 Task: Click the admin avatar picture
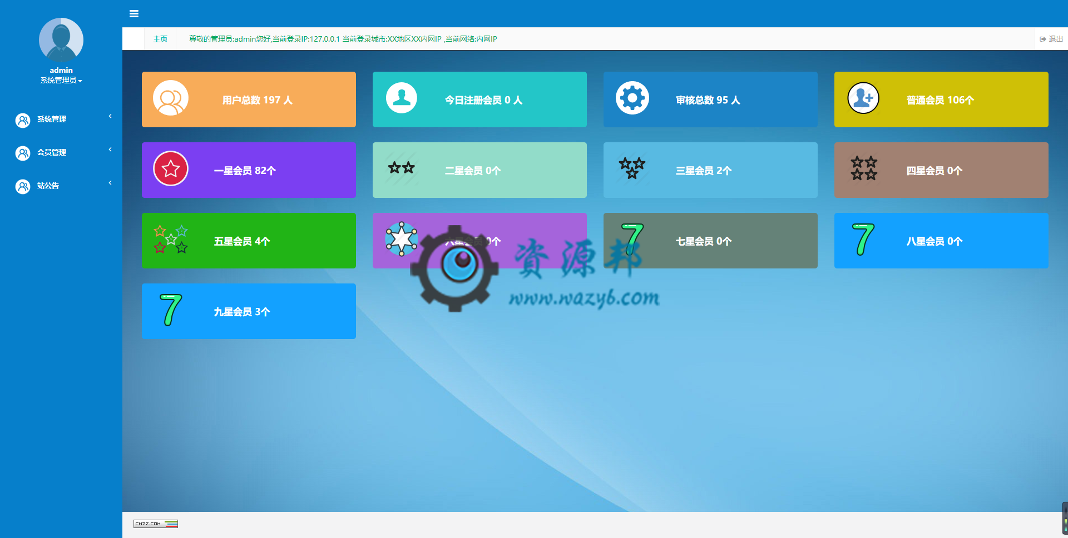(x=61, y=40)
